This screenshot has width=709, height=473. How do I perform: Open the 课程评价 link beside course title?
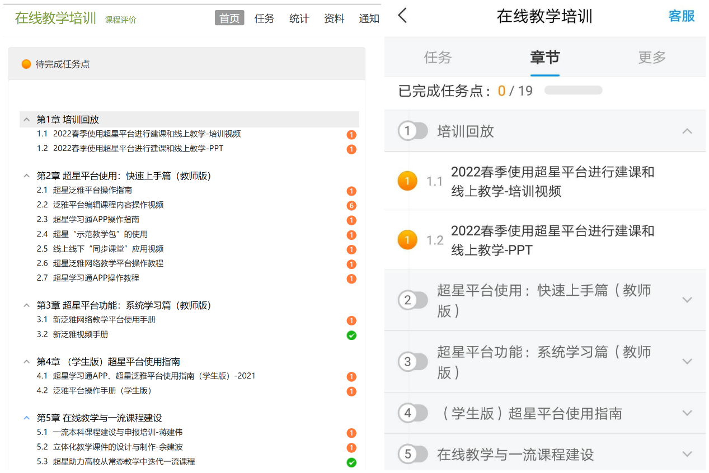(x=120, y=20)
